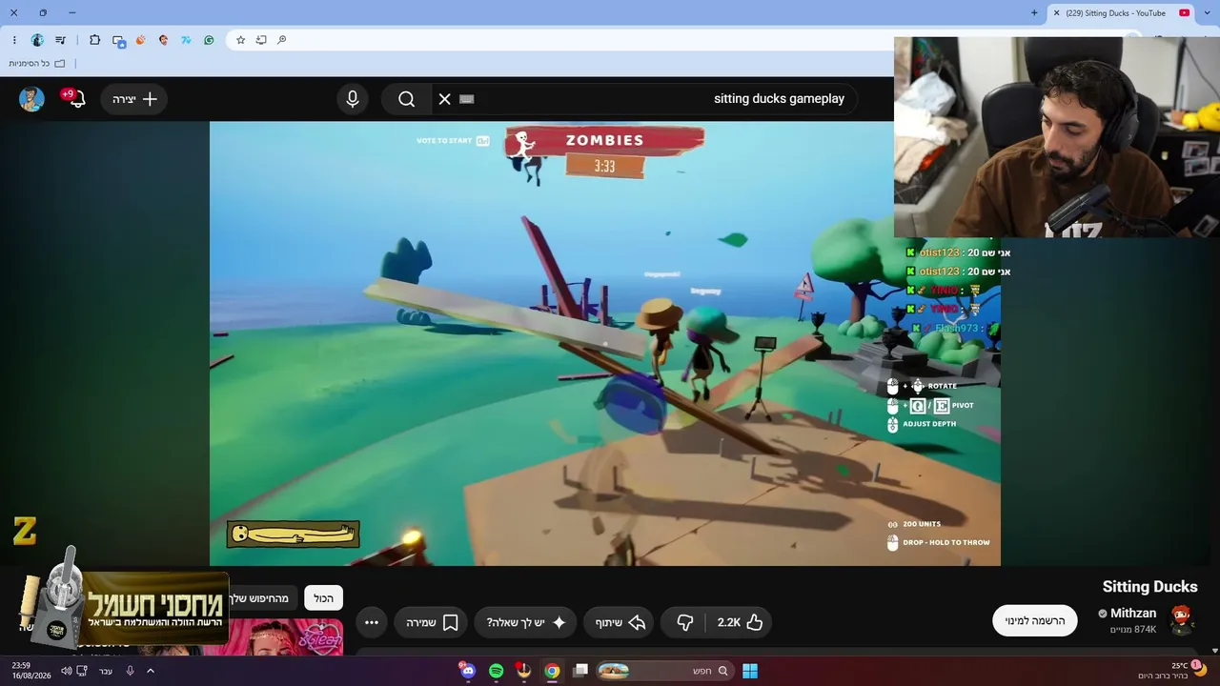Image resolution: width=1220 pixels, height=686 pixels.
Task: Click the YouTube search magnifier button
Action: pos(407,99)
